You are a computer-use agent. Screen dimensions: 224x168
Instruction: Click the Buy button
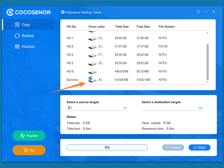(x=29, y=150)
